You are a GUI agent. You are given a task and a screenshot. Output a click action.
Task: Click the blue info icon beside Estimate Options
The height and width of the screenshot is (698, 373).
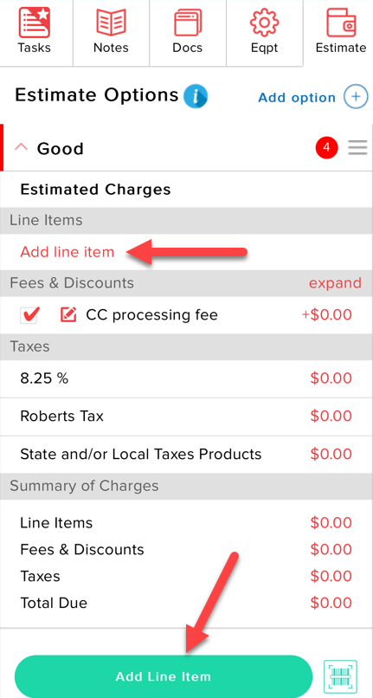coord(196,96)
